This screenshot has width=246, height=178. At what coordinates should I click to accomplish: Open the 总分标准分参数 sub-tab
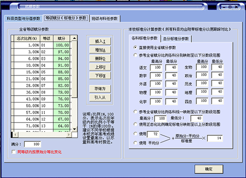(176, 39)
